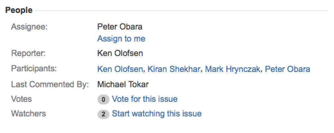This screenshot has width=334, height=133.
Task: Open Kiran Shekhar participant profile
Action: pos(173,69)
